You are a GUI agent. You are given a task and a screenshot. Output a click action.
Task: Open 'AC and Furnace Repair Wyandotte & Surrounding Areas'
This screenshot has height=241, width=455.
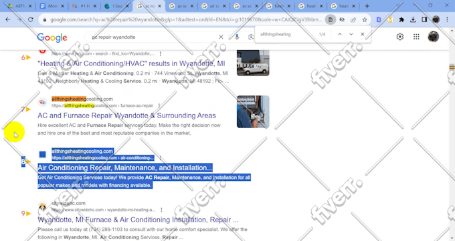click(x=126, y=115)
